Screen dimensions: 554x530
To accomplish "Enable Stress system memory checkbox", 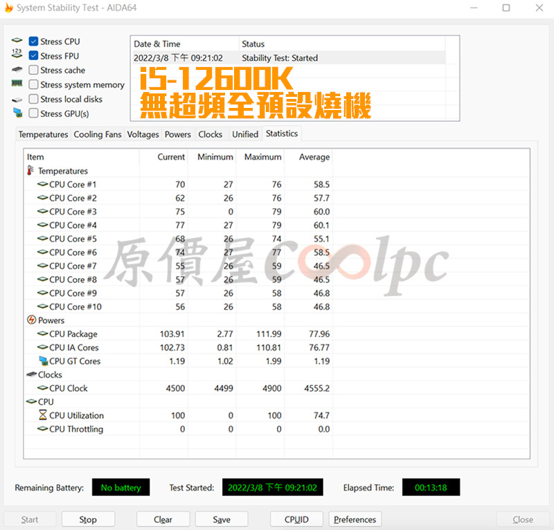I will tap(33, 84).
